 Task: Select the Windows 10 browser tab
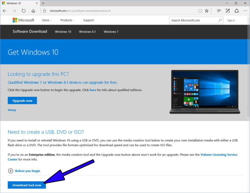click(x=20, y=3)
